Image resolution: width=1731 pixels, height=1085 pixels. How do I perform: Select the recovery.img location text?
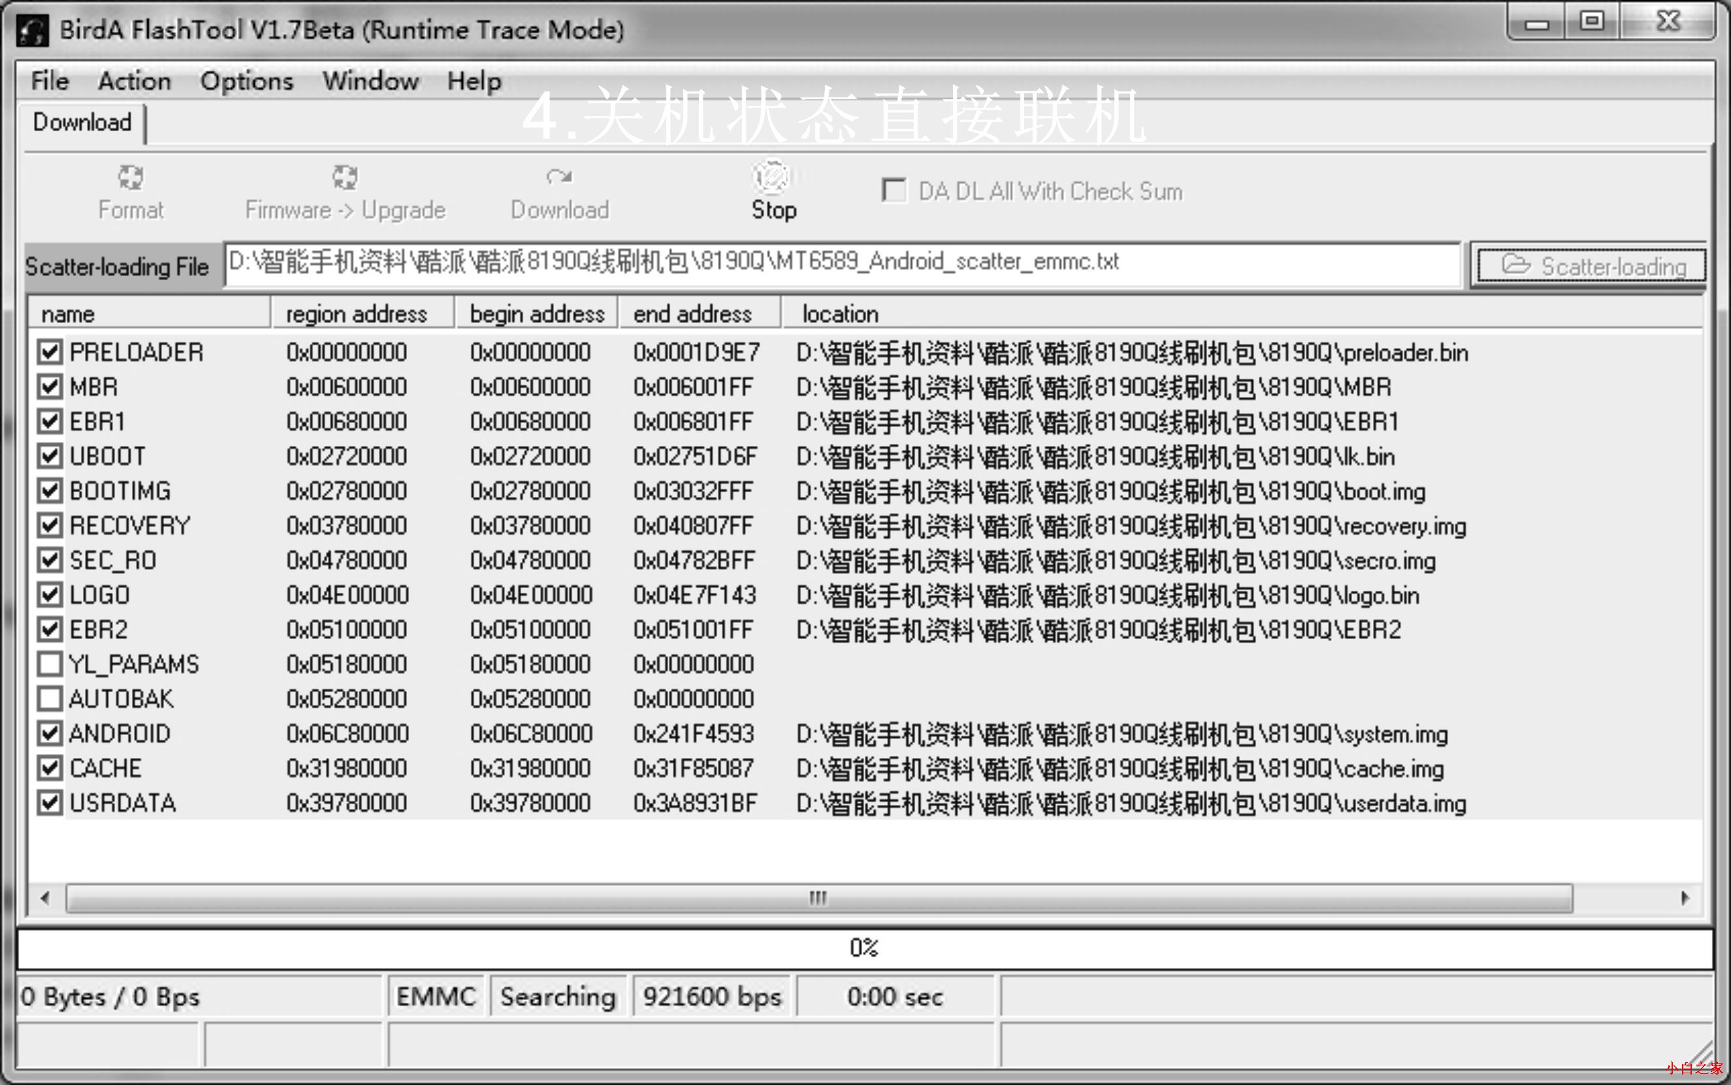tap(1131, 526)
